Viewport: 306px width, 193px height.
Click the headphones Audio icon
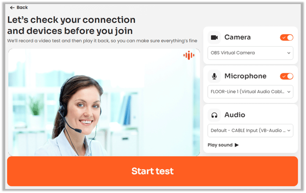click(x=214, y=115)
